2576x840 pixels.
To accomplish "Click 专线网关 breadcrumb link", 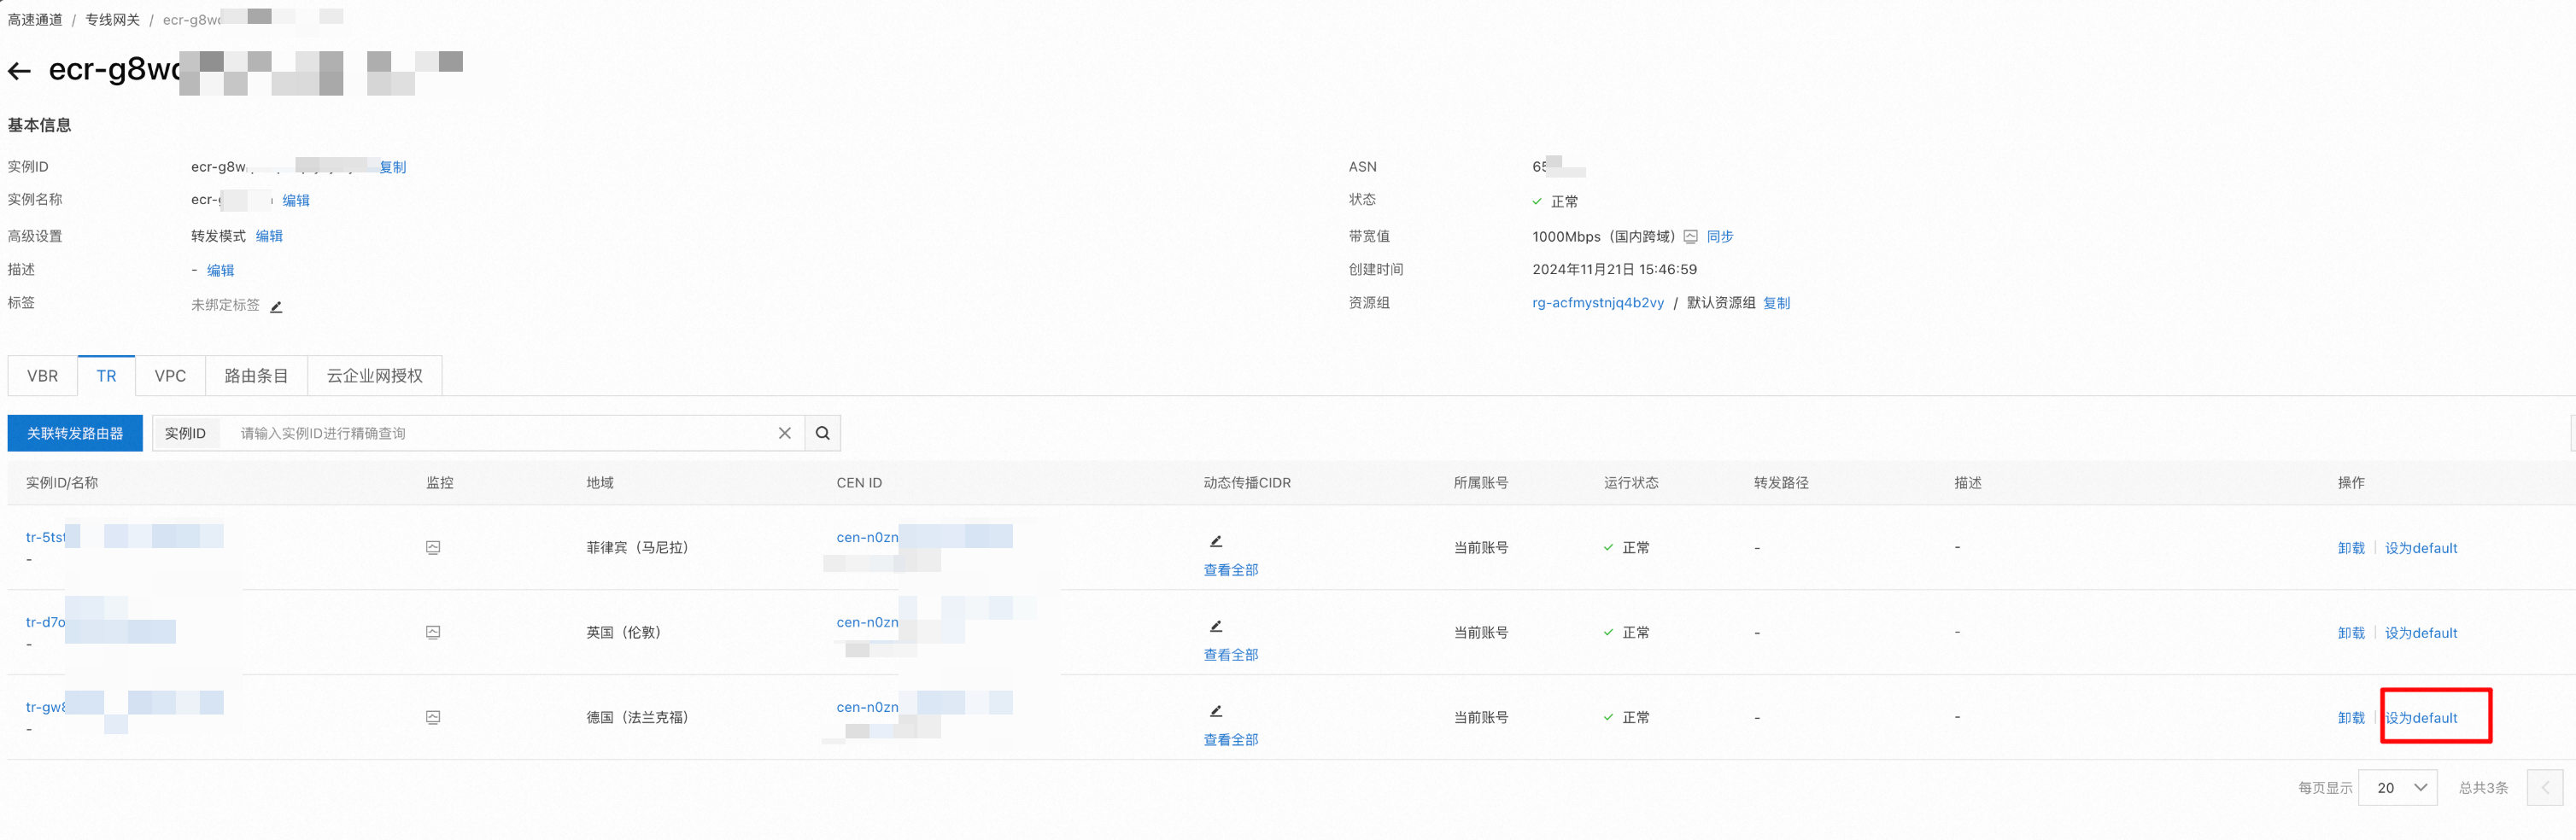I will click(x=112, y=20).
